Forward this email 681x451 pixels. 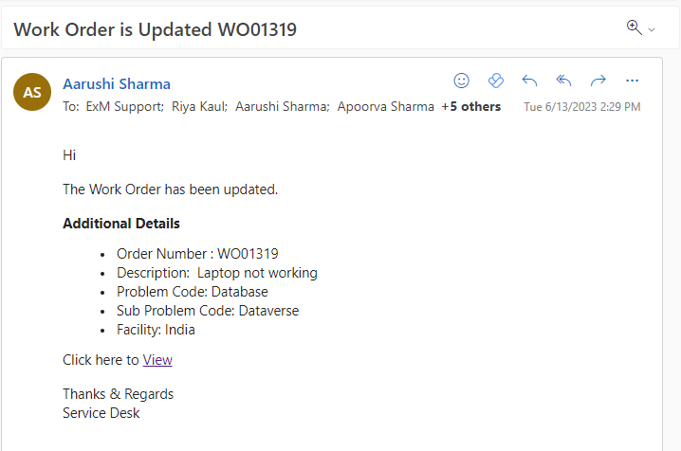point(598,81)
